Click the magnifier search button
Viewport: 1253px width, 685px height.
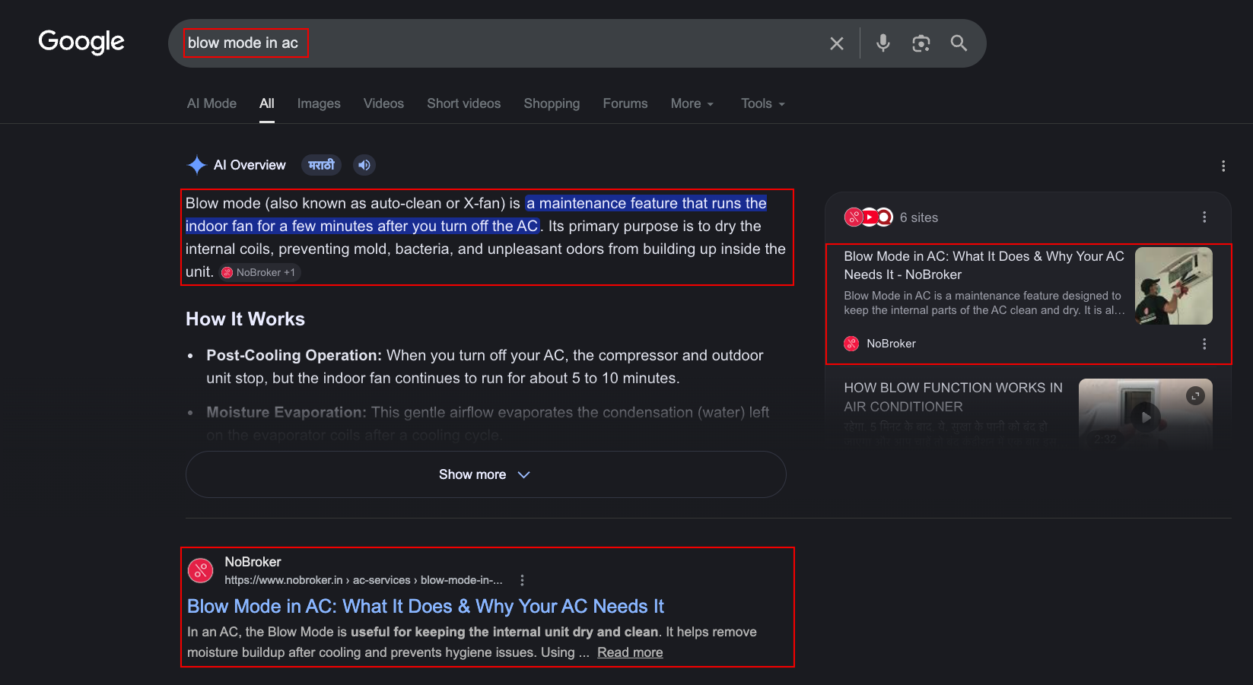pos(959,43)
